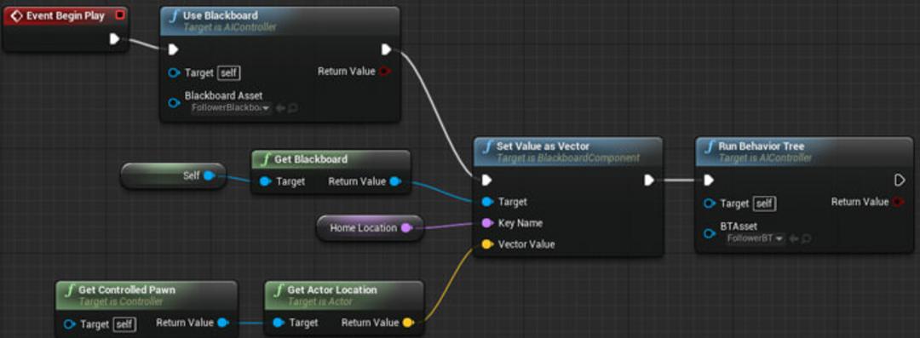Click Use Blackboard execution output pin
The height and width of the screenshot is (338, 920).
tap(386, 50)
